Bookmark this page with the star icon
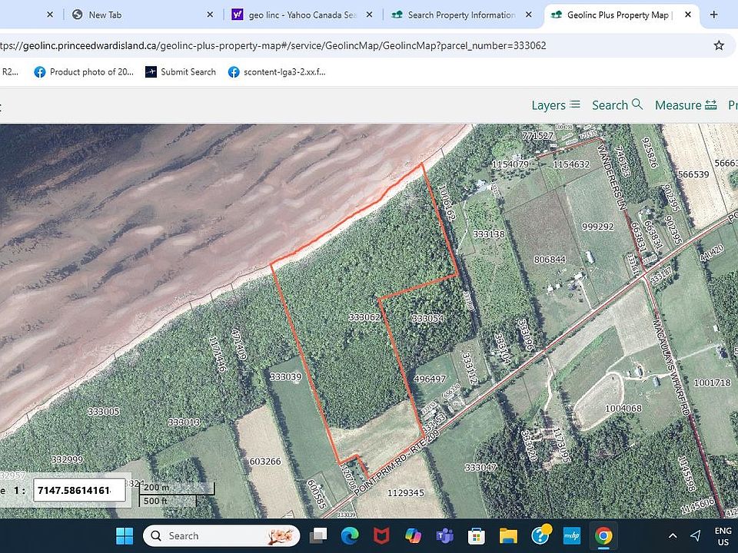This screenshot has width=738, height=553. tap(719, 45)
